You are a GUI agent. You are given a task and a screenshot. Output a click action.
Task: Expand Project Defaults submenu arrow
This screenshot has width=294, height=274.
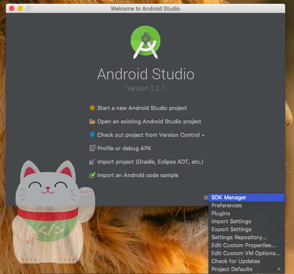tap(279, 269)
